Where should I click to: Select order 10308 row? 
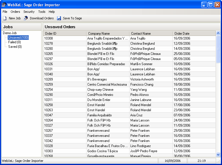click(129, 38)
